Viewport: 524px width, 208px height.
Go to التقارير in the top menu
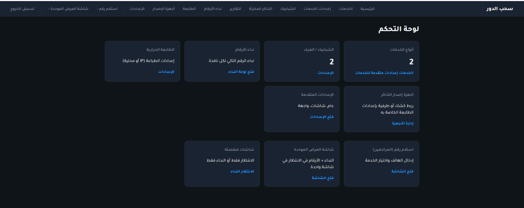[x=235, y=9]
